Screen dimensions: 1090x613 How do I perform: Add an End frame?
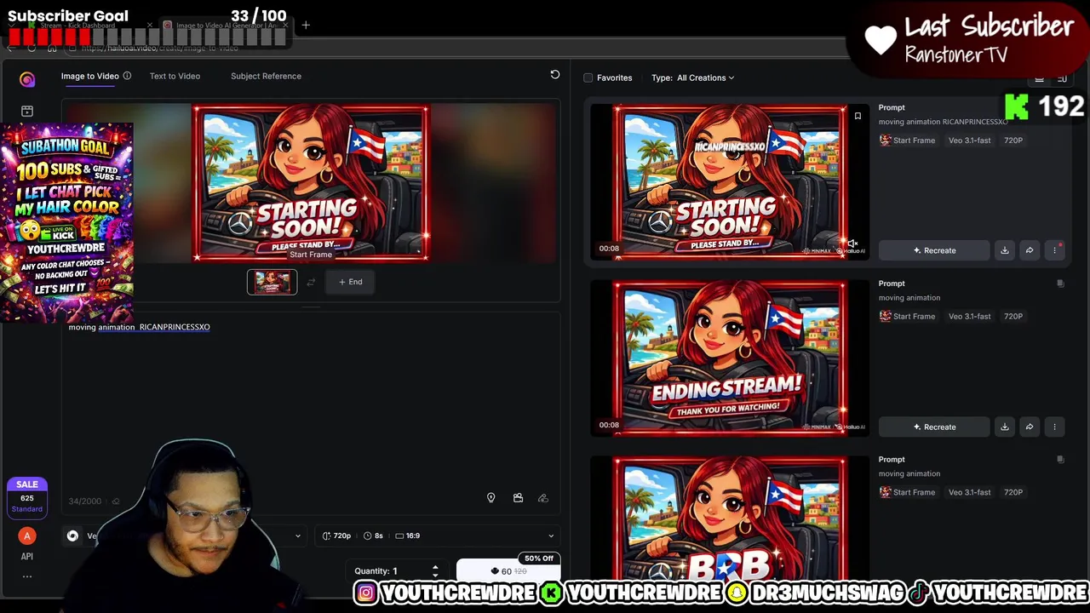[x=350, y=282]
